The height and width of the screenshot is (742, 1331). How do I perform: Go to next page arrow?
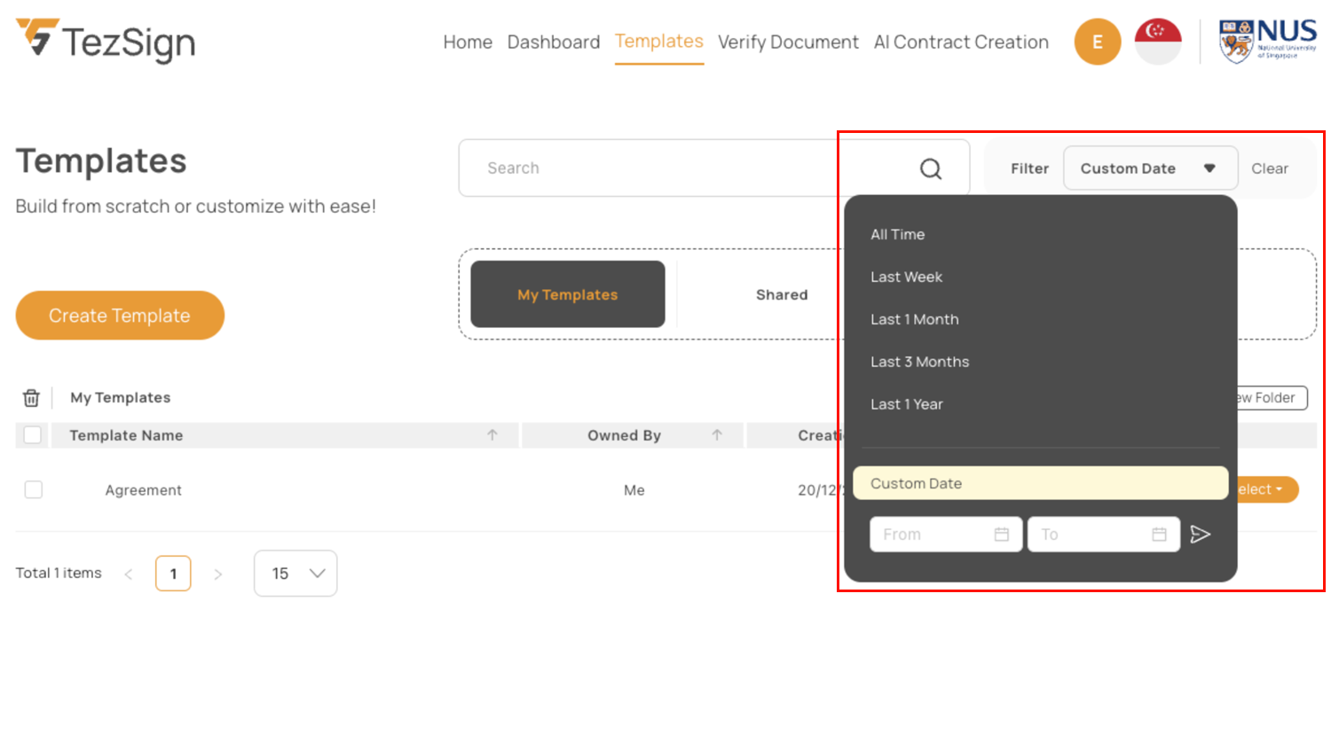[x=218, y=574]
